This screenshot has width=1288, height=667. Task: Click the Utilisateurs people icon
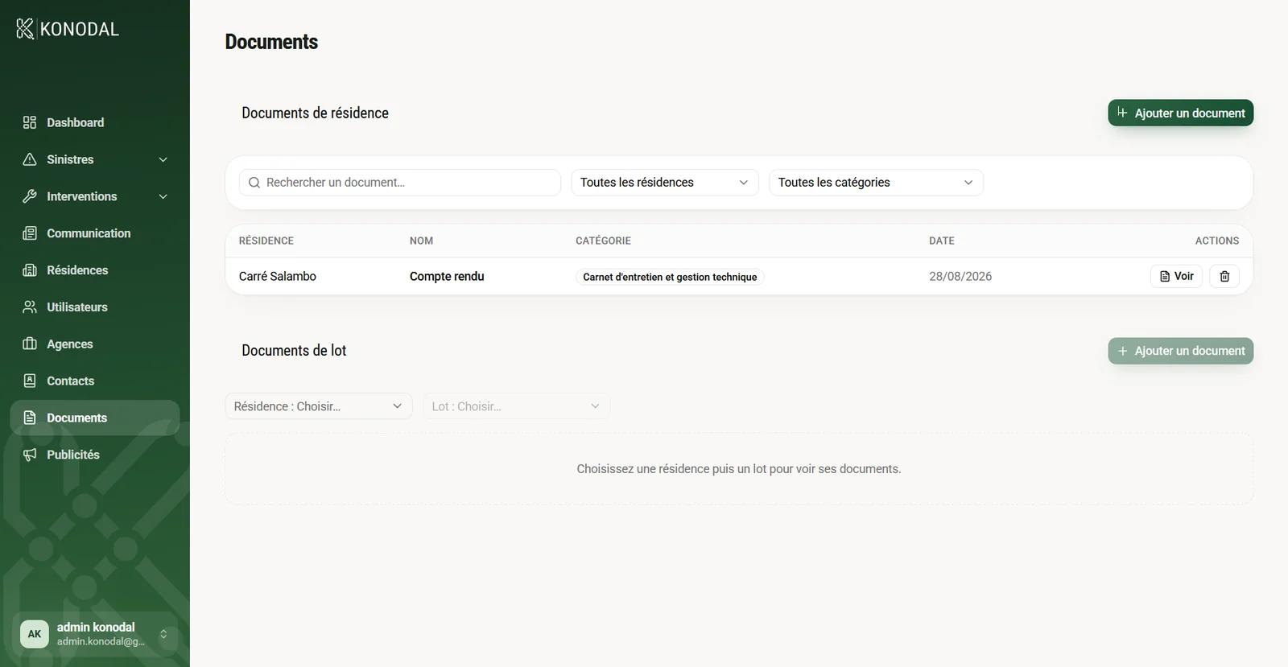coord(30,307)
